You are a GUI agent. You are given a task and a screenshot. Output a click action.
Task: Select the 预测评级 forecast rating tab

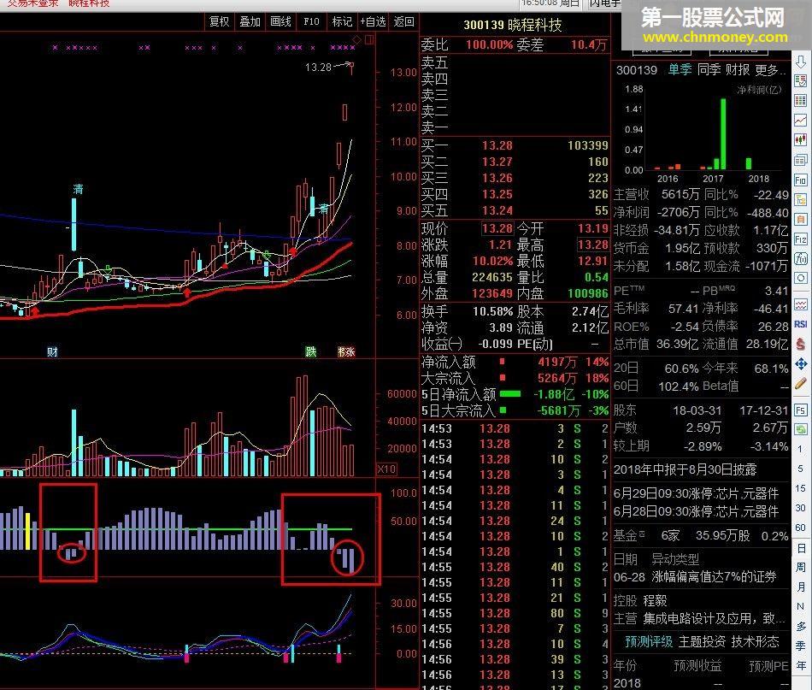[x=649, y=642]
